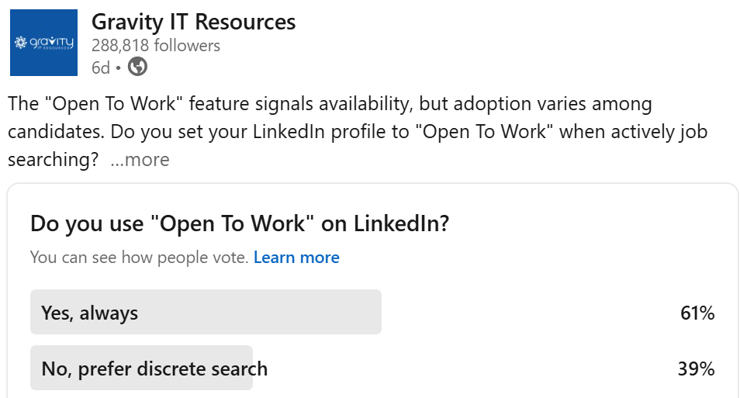Click the 61% poll result value
This screenshot has height=398, width=740.
(695, 313)
